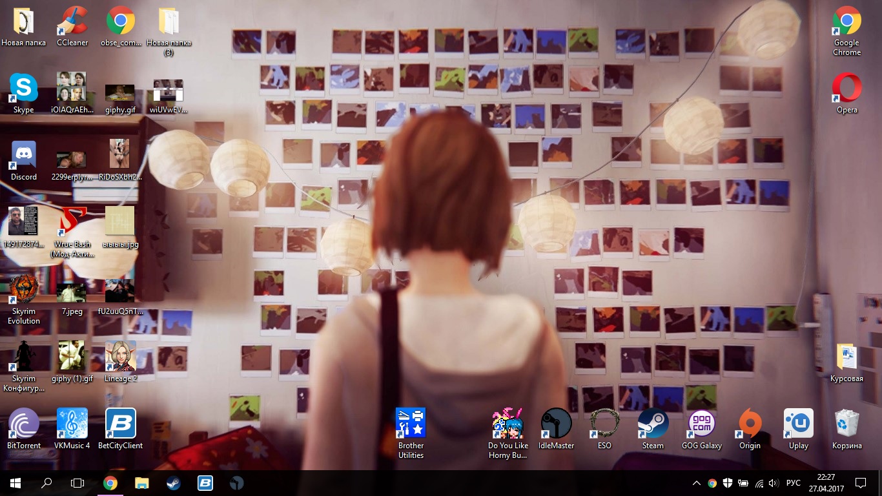Select the Skyrim Конфигур... shortcut
The image size is (882, 496).
click(x=24, y=366)
